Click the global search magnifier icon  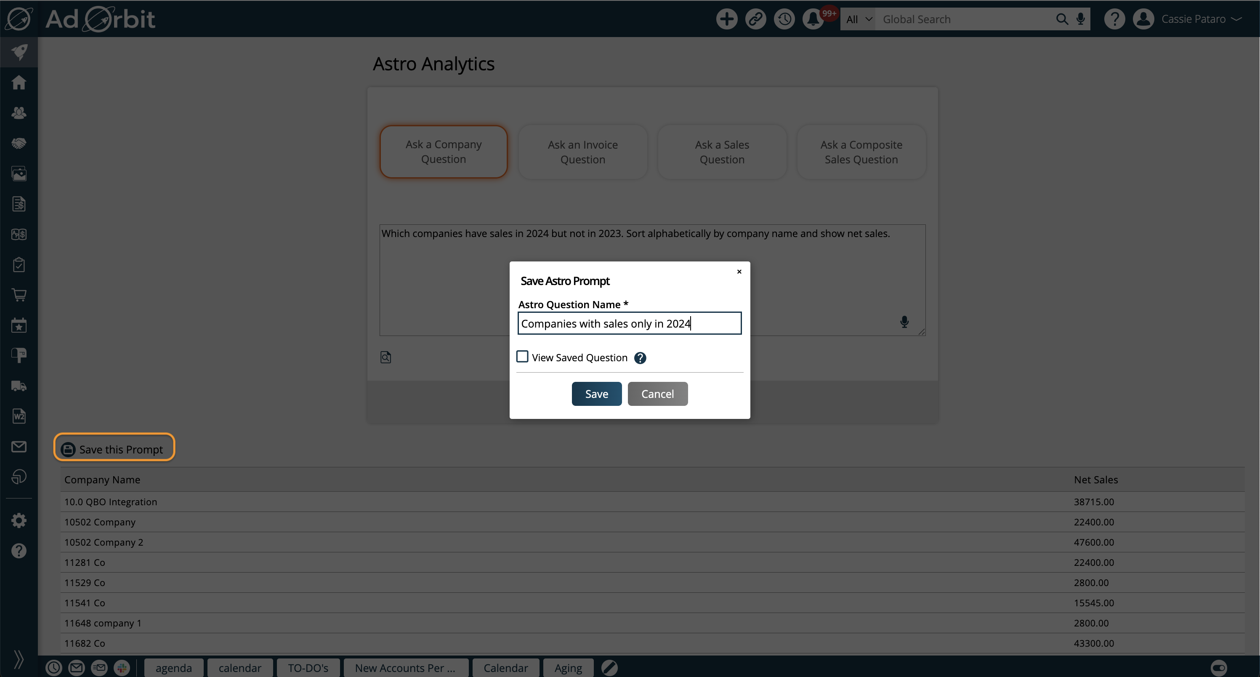tap(1061, 19)
